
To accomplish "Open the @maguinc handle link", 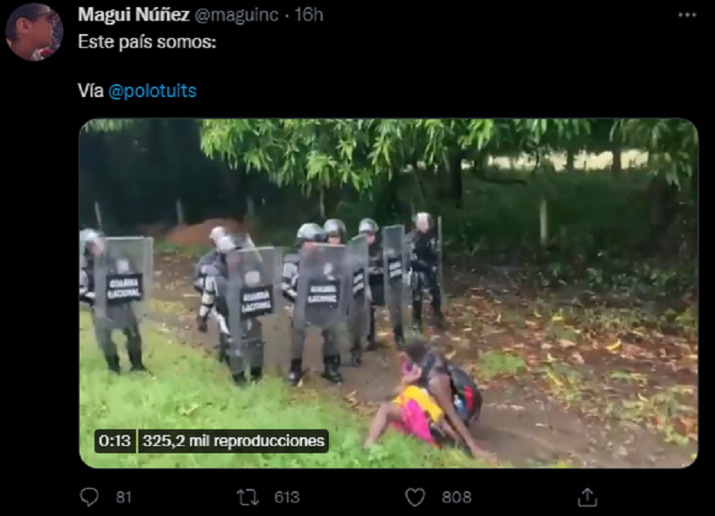I will [x=236, y=15].
